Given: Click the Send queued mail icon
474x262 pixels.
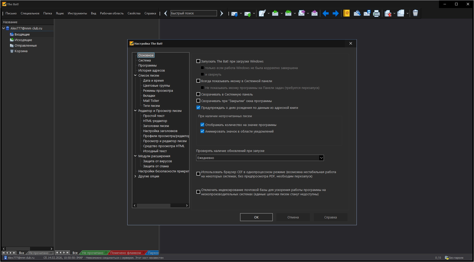Looking at the screenshot, I should 247,13.
